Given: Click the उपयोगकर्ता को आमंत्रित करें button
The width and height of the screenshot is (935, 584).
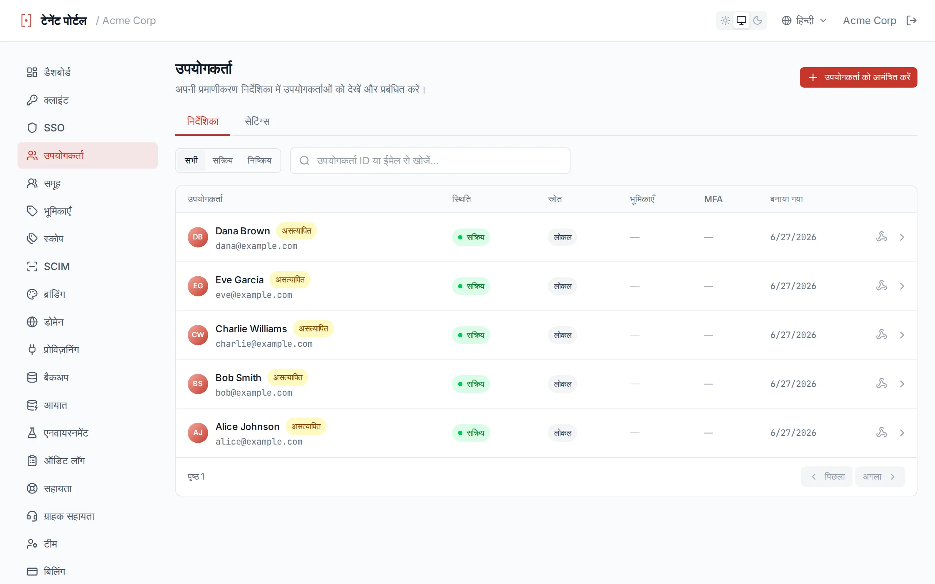Looking at the screenshot, I should [859, 77].
